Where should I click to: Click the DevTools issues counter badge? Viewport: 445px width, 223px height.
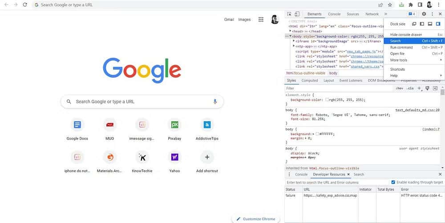pos(412,14)
